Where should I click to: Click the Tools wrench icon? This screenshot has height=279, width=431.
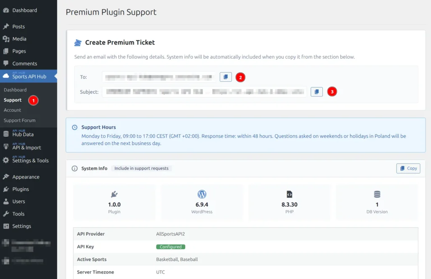pos(6,214)
